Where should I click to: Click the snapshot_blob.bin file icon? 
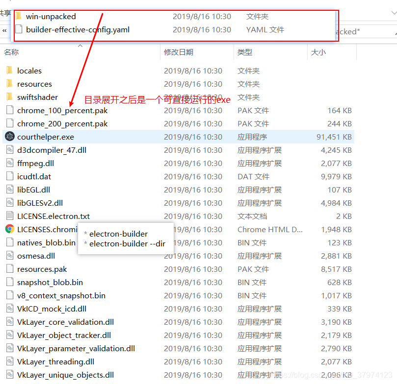pos(10,282)
